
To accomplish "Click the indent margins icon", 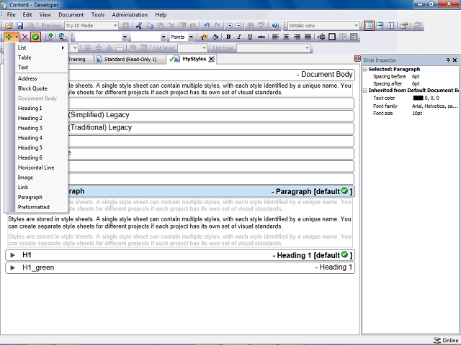I will tap(321, 37).
